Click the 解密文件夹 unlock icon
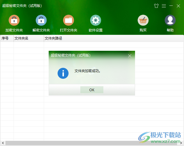 (41, 20)
